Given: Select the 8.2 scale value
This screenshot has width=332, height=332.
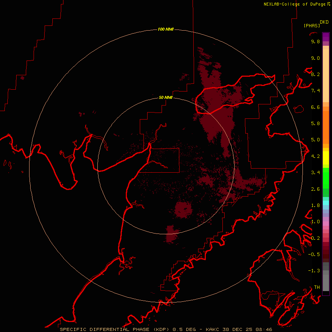Looking at the screenshot, I should pos(315,74).
